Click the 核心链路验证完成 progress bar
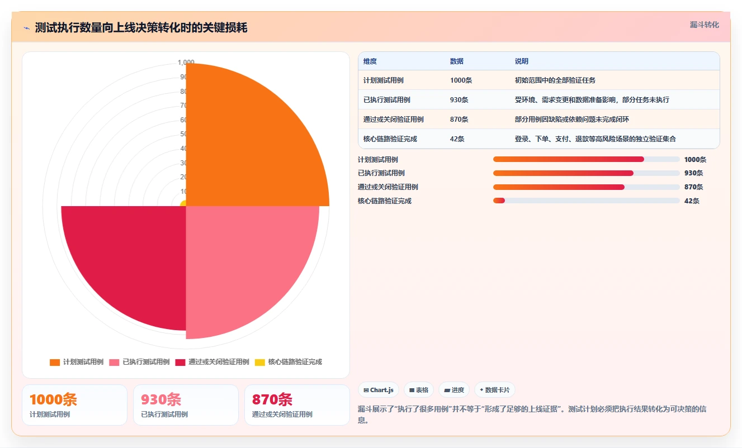Image resolution: width=742 pixels, height=448 pixels. point(587,201)
